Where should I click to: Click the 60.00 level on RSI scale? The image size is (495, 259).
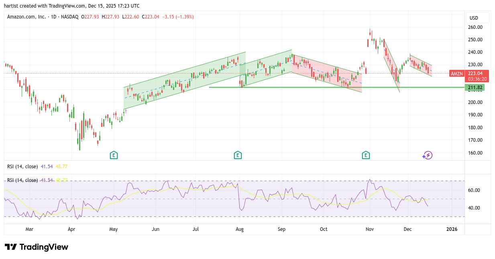(x=474, y=190)
